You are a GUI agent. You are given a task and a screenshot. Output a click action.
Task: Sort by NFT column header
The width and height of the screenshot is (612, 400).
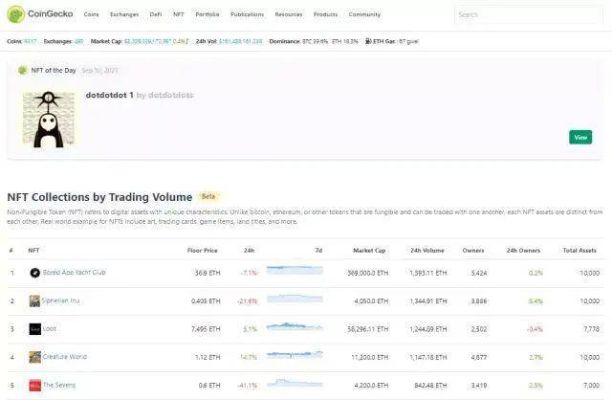(33, 251)
